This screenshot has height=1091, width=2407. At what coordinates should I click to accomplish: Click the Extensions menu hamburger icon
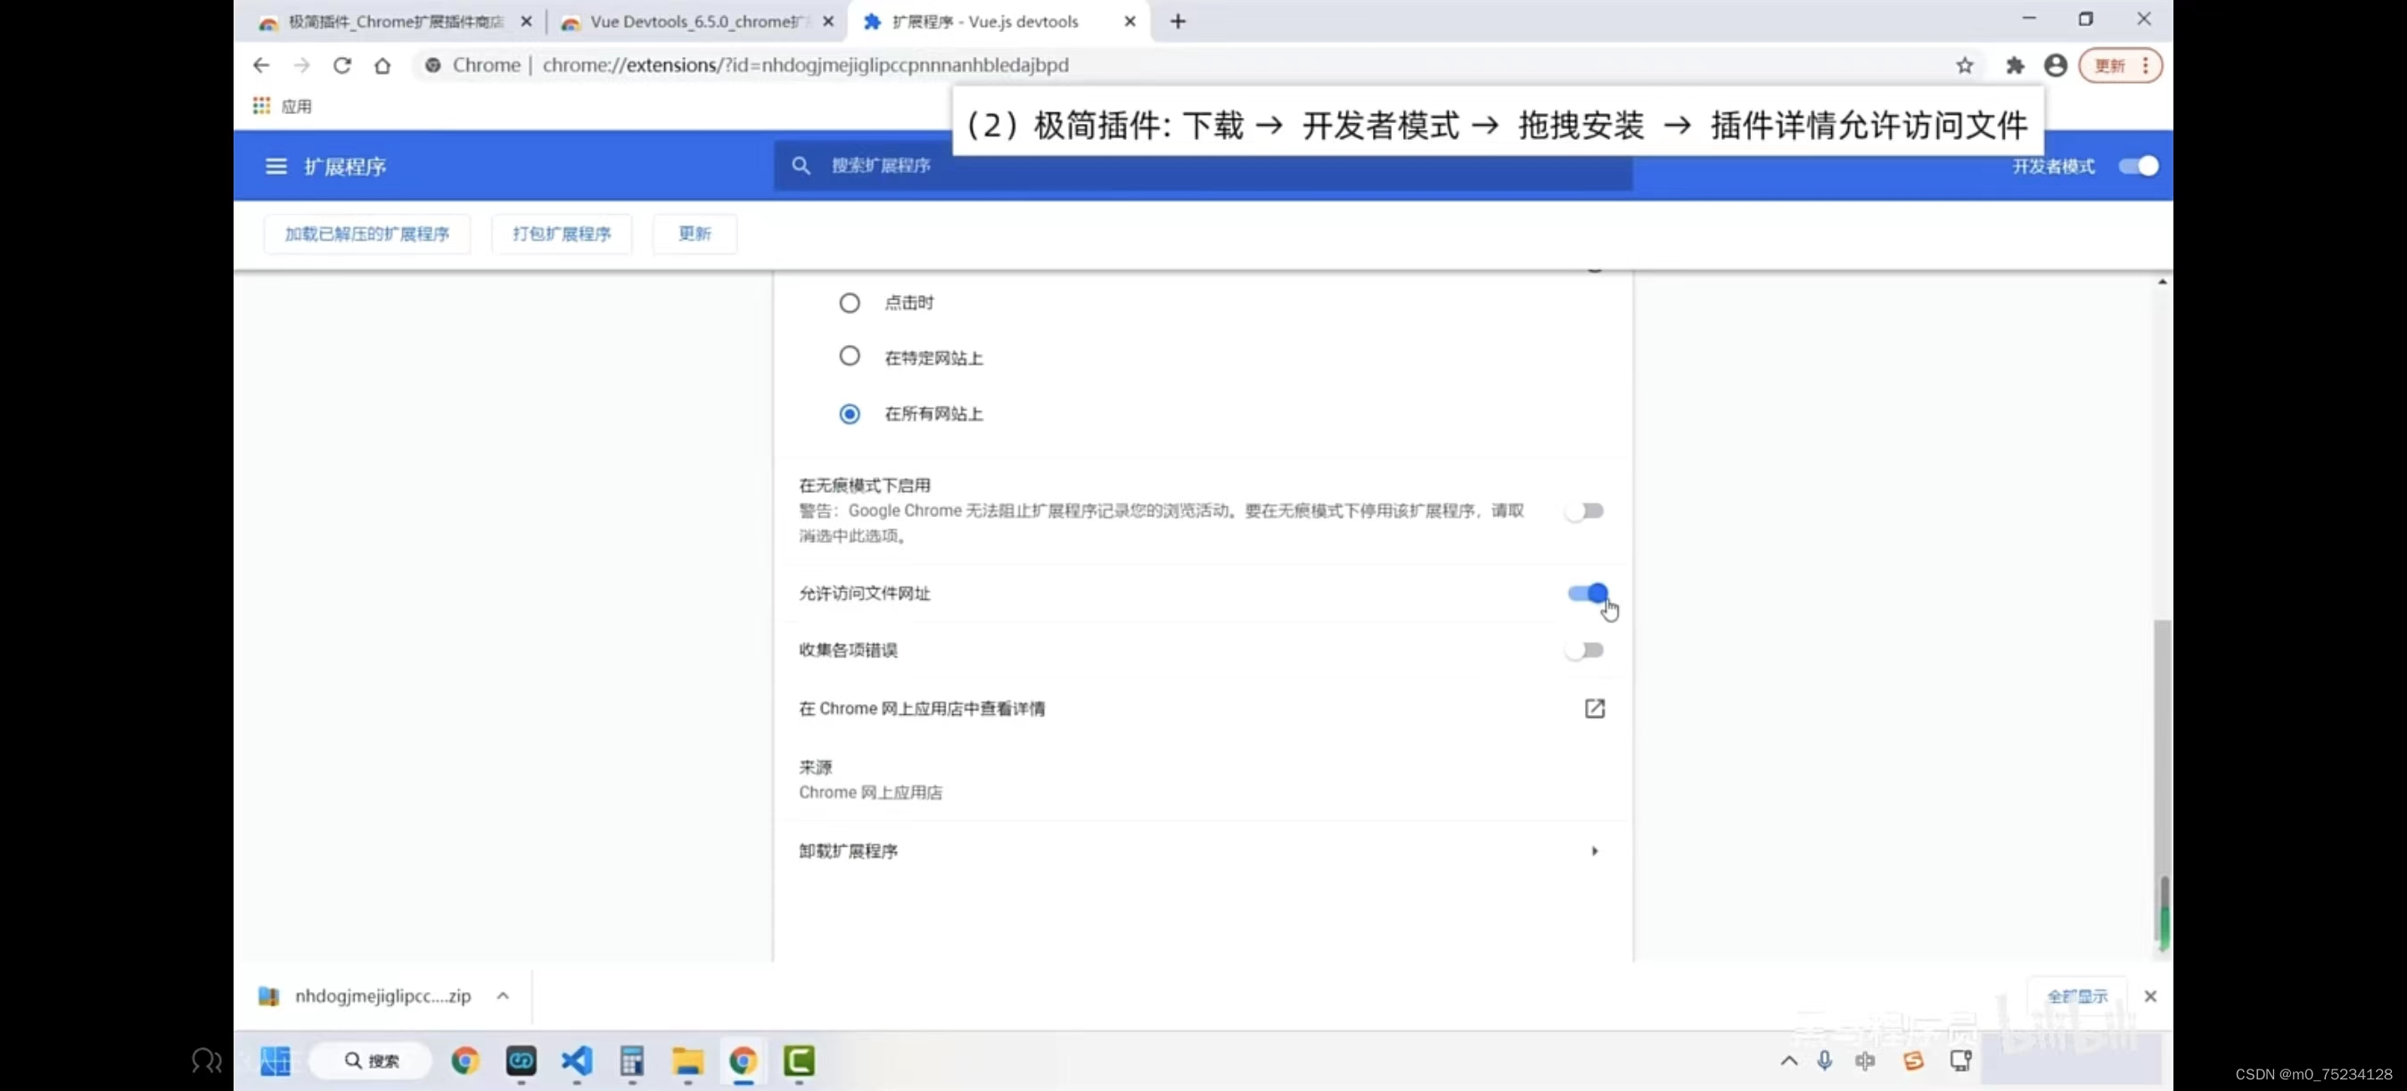(x=275, y=166)
